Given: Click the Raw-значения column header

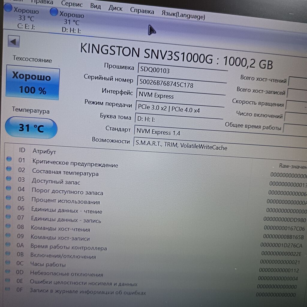Looking at the screenshot, I should [x=293, y=166].
